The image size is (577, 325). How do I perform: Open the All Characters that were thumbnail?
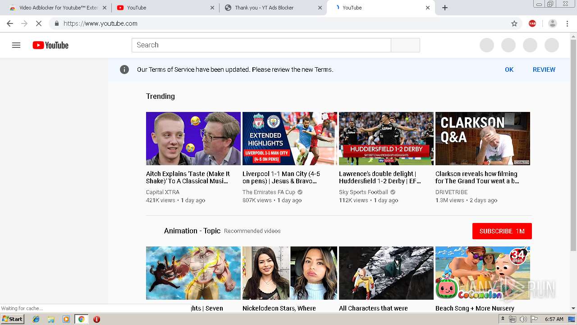tap(386, 273)
